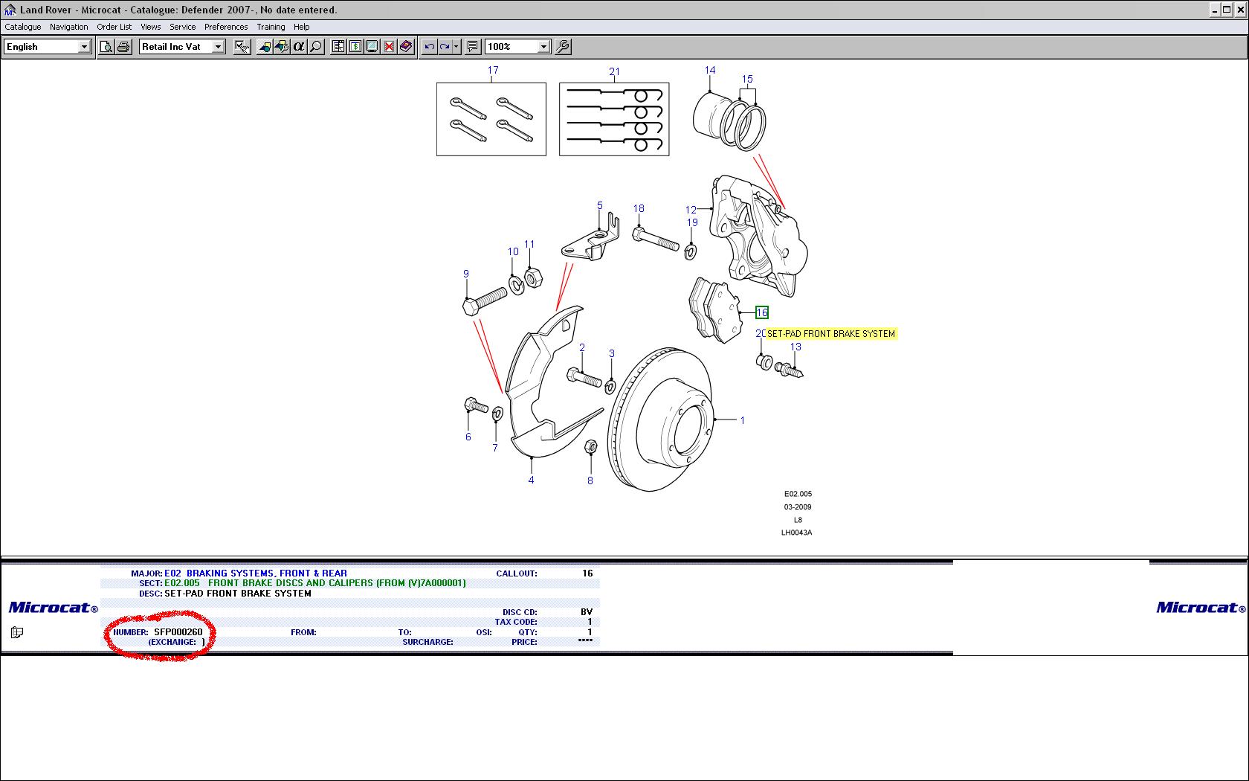The image size is (1249, 781).
Task: Open the Order List menu
Action: pos(114,27)
